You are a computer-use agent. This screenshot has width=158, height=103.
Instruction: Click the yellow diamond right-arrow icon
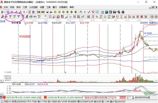[59, 12]
